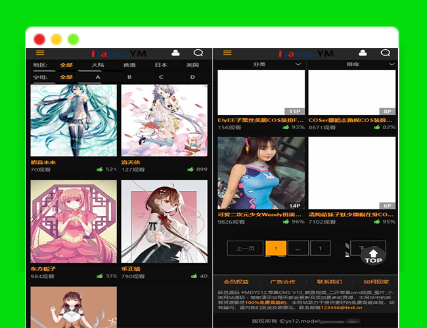The image size is (427, 328).
Task: Like the 洛天依 card with 899 thumbs
Action: tap(191, 169)
